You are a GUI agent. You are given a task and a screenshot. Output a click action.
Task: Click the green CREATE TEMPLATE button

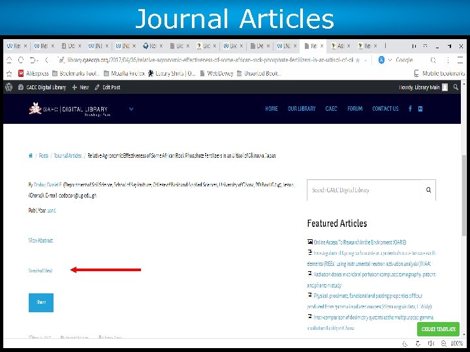[438, 329]
